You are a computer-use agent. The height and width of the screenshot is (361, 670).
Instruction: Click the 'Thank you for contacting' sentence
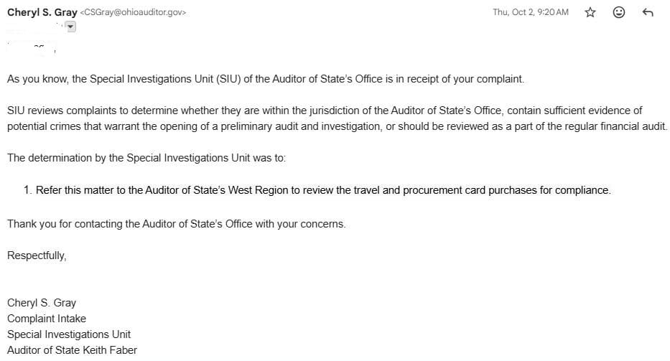pos(177,223)
